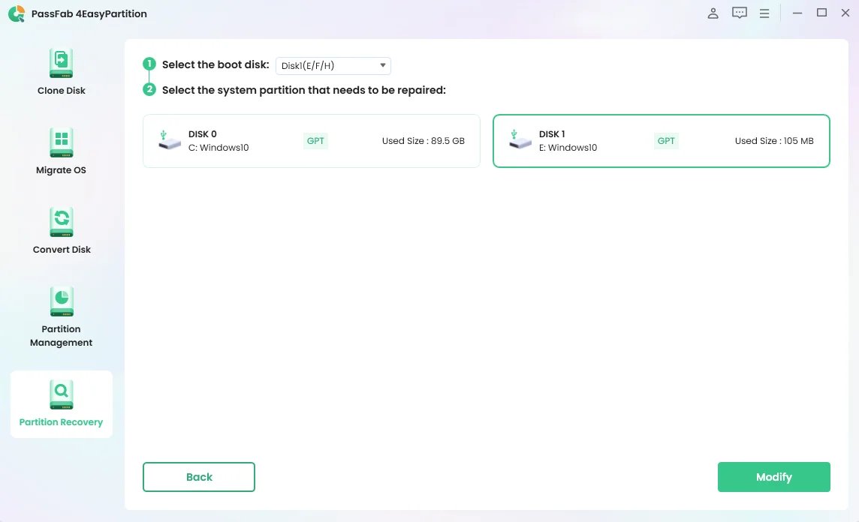Open the user account icon
859x522 pixels.
[x=713, y=13]
